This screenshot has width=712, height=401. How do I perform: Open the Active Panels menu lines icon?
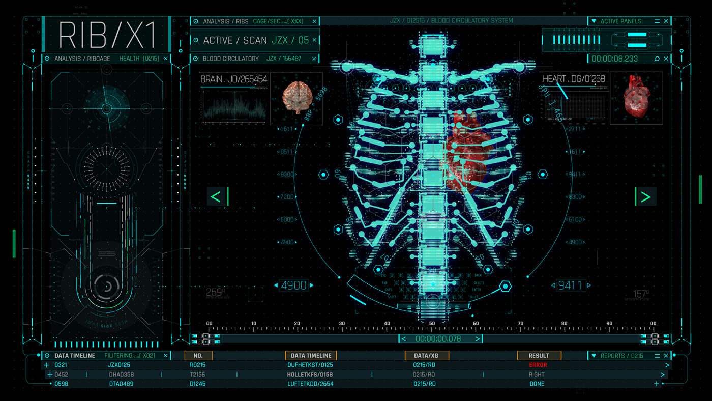(x=657, y=21)
